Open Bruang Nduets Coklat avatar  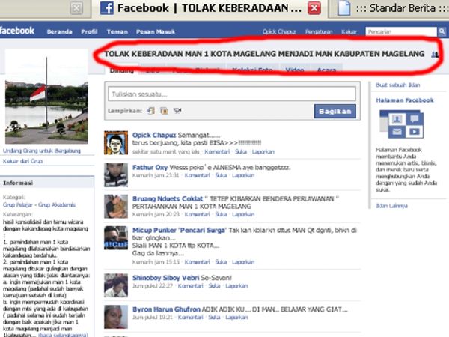[x=116, y=207]
